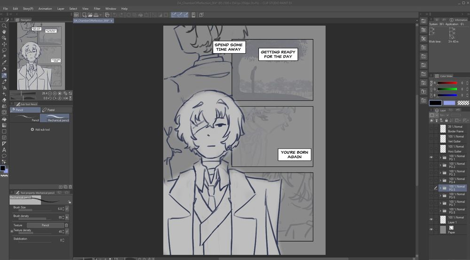
Task: Expand the PG 3 layer folder
Action: (x=440, y=173)
